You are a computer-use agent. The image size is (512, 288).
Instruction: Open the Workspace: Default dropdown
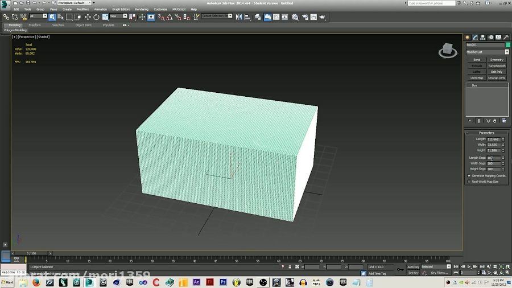75,3
